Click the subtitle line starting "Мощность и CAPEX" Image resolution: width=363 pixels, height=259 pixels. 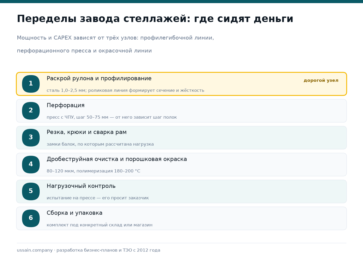pyautogui.click(x=115, y=38)
